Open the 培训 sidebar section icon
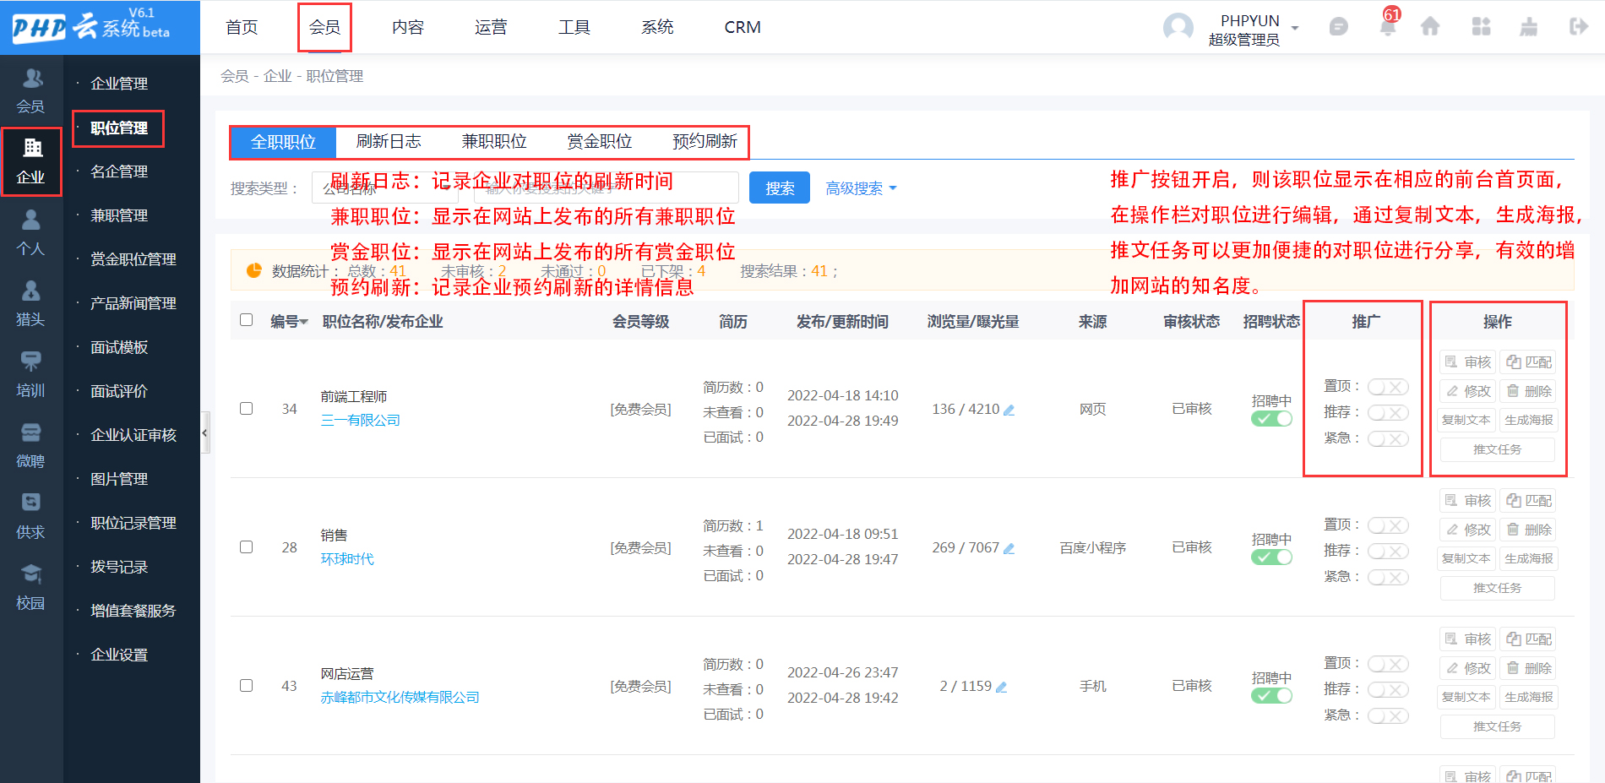The image size is (1605, 783). pos(31,362)
